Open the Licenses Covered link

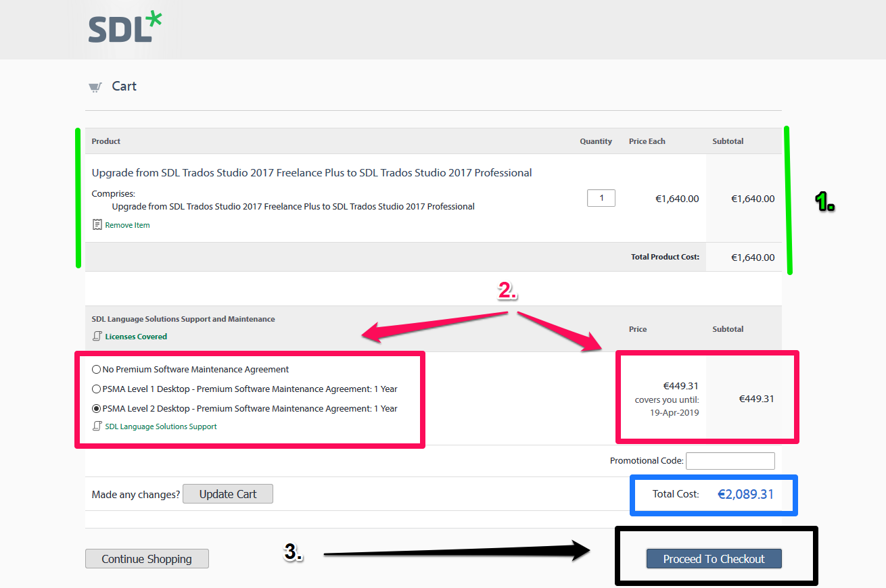click(136, 337)
